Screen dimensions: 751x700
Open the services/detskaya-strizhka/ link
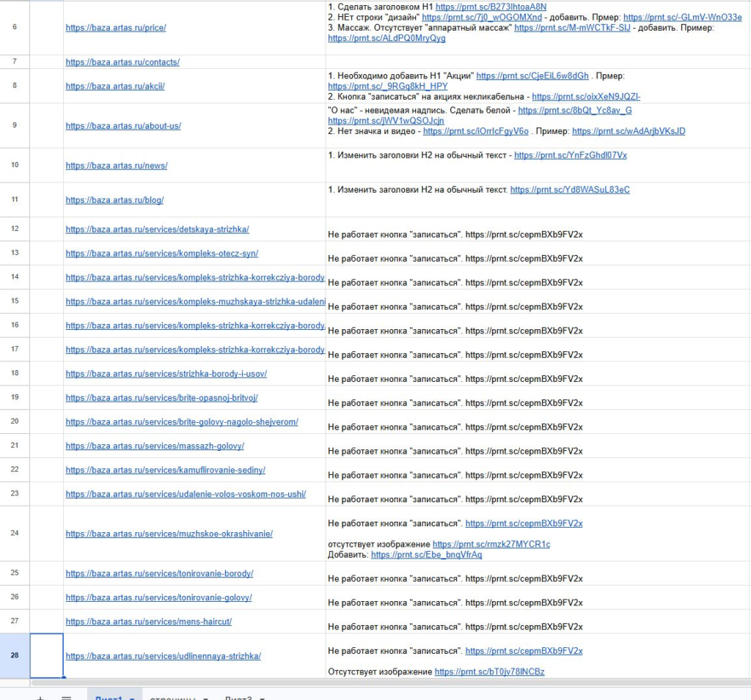point(157,229)
